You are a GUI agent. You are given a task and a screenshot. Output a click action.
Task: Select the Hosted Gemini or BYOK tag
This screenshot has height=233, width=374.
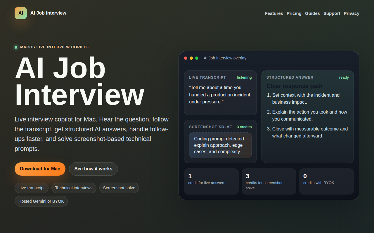tap(41, 201)
